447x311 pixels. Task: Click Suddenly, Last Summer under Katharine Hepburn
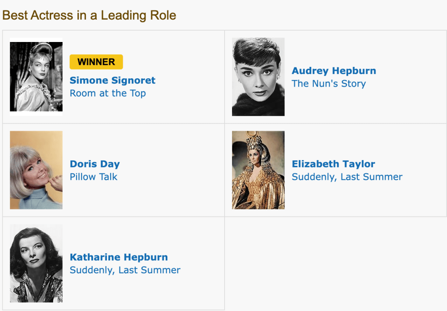pyautogui.click(x=125, y=270)
